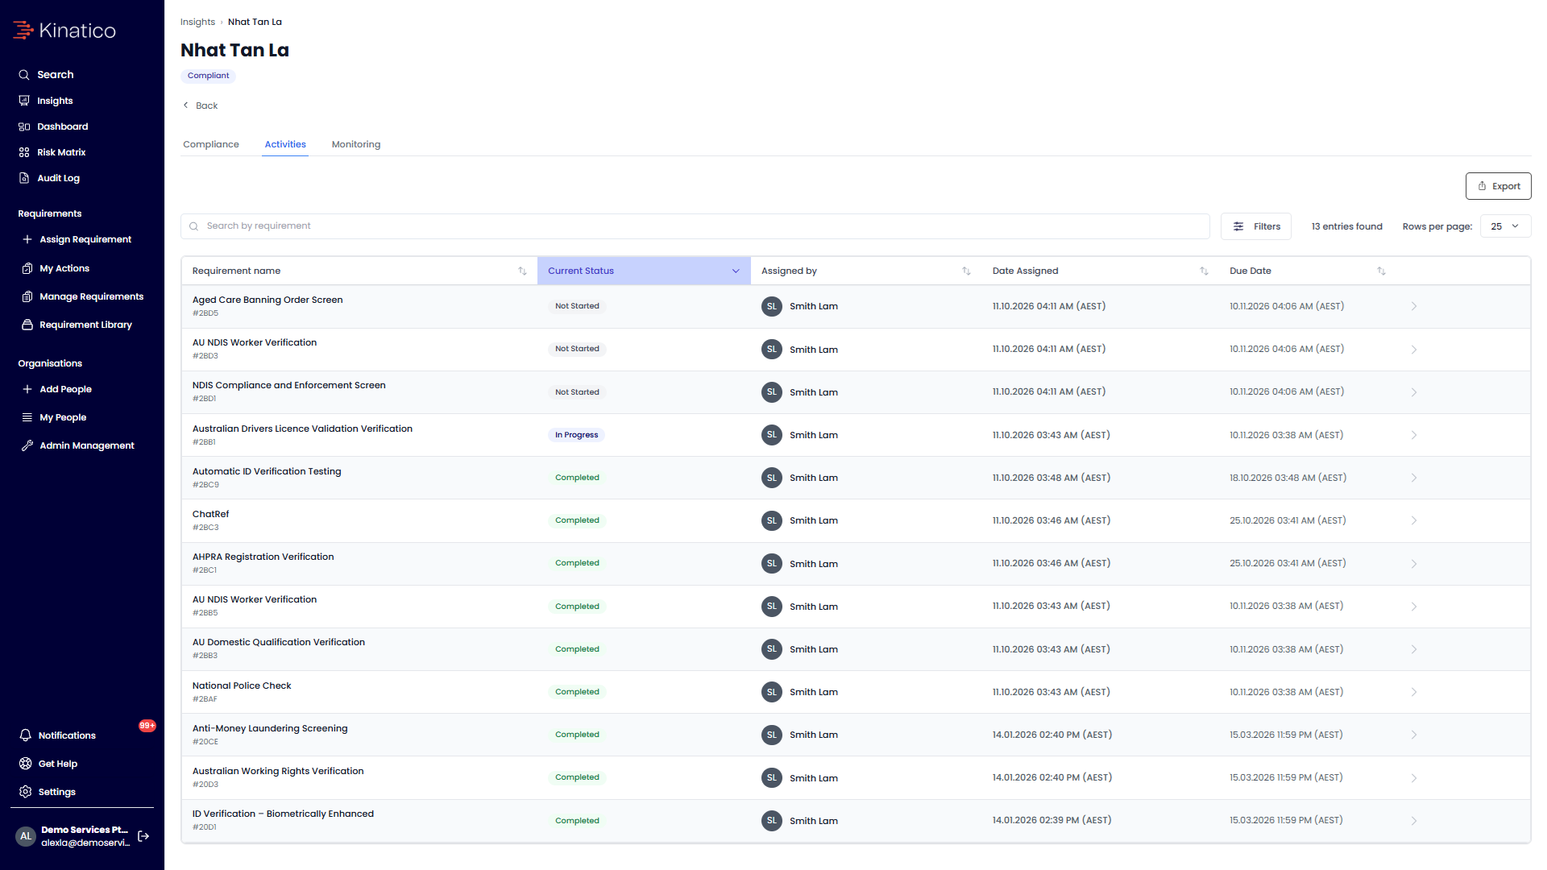Click the Back link
Viewport: 1547px width, 870px height.
(201, 106)
